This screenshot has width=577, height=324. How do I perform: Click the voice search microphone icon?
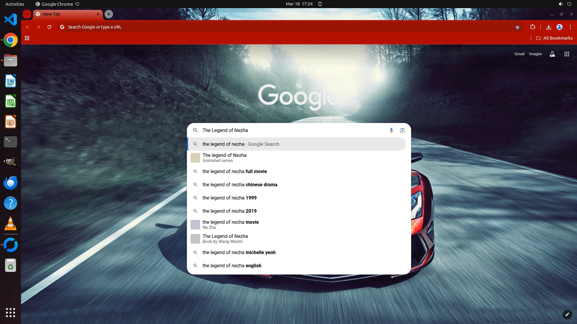(x=391, y=130)
